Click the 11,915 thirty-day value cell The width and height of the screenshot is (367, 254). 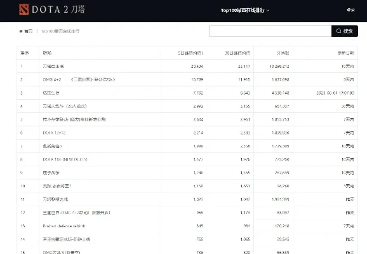244,79
